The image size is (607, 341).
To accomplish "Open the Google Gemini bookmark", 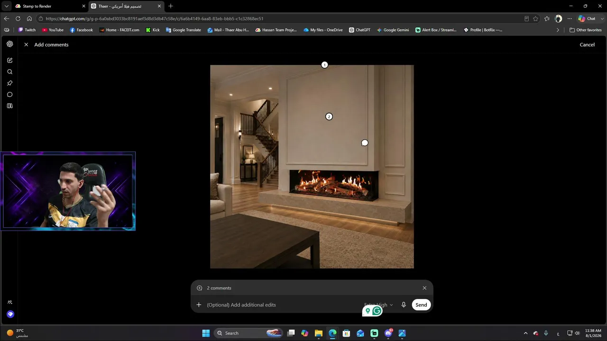I will [x=393, y=30].
